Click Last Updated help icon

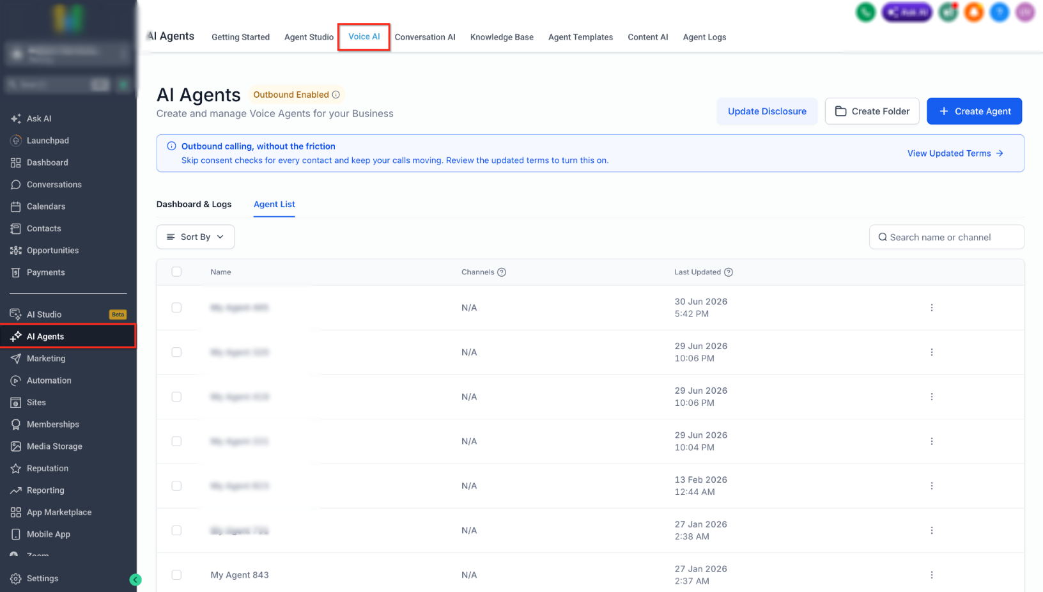click(729, 272)
